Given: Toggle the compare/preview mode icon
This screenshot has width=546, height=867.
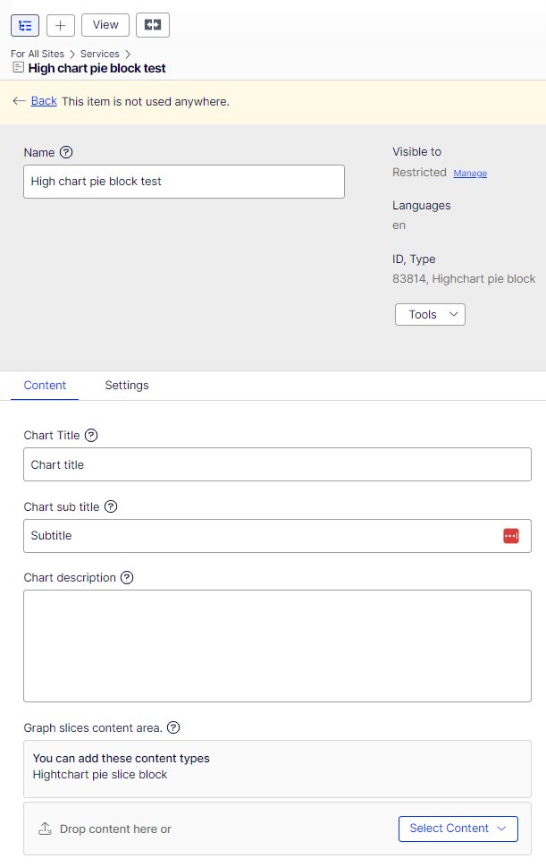Looking at the screenshot, I should [153, 25].
